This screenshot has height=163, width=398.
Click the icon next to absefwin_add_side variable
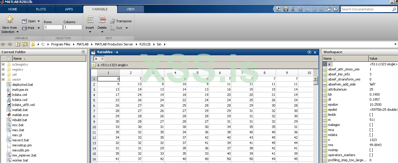click(x=325, y=84)
